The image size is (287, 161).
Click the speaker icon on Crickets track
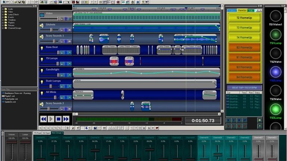click(42, 26)
